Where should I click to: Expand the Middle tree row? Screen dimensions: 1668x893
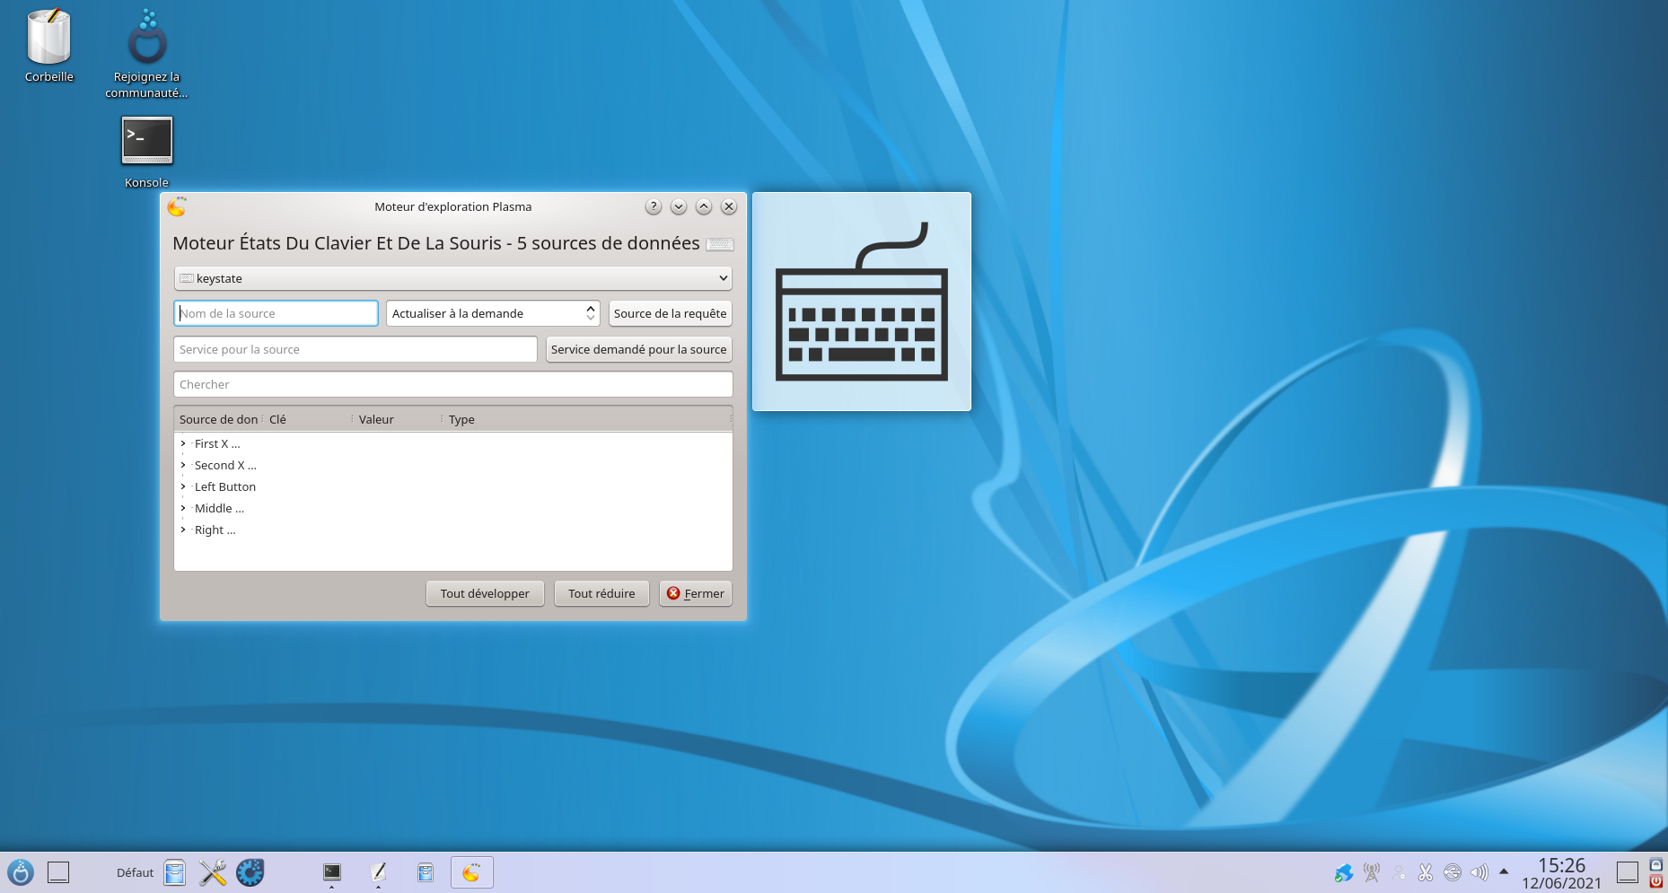(183, 508)
